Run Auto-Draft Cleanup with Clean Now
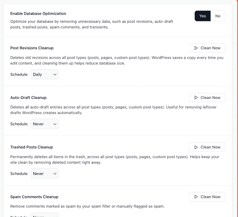The height and width of the screenshot is (217, 238). coord(207,97)
